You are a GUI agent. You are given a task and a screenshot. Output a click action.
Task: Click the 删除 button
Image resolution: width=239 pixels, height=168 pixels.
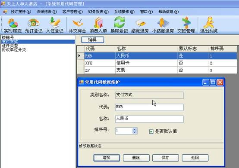pyautogui.click(x=136, y=158)
